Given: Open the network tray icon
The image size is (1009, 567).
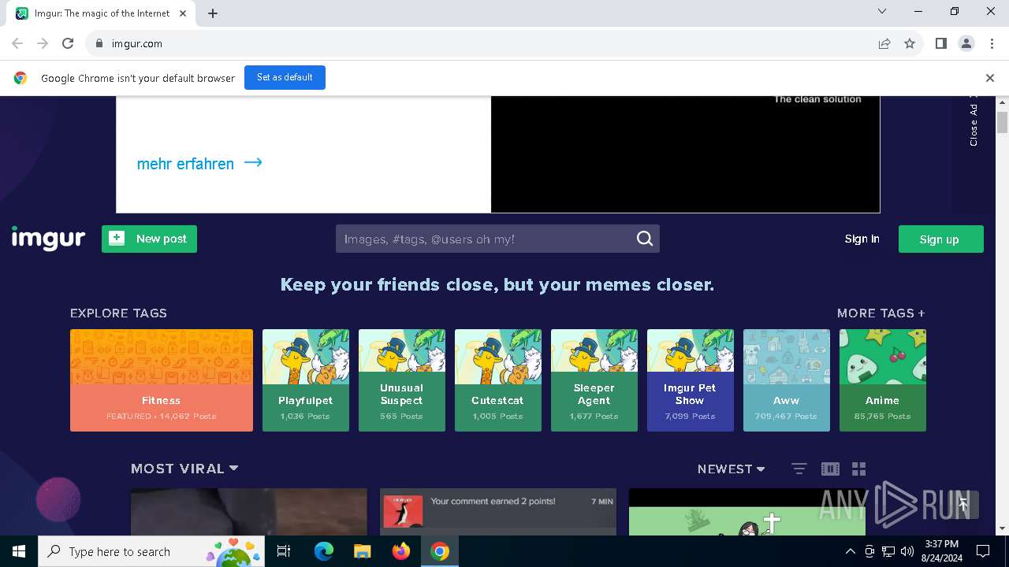Looking at the screenshot, I should (x=888, y=551).
